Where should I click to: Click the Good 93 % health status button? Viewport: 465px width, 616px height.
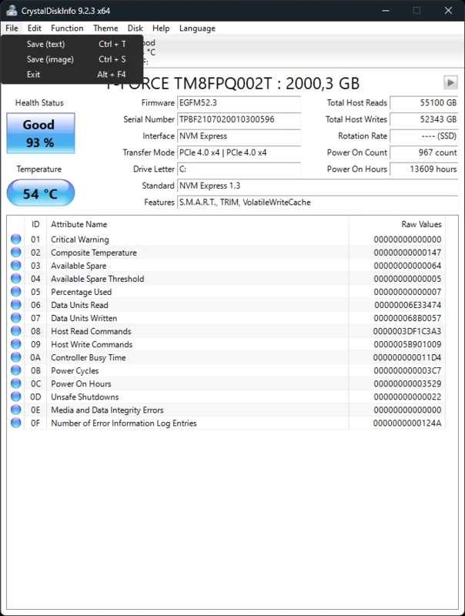41,132
